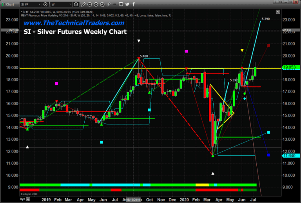Click the Chart title label

tap(10, 4)
